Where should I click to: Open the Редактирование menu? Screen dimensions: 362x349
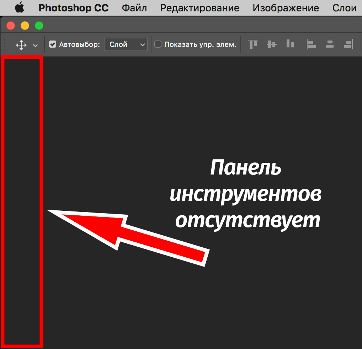pyautogui.click(x=199, y=8)
